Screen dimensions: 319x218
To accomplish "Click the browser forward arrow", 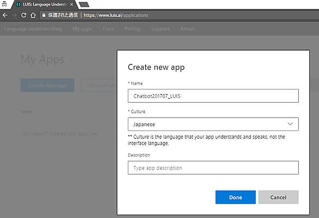I will coord(14,15).
